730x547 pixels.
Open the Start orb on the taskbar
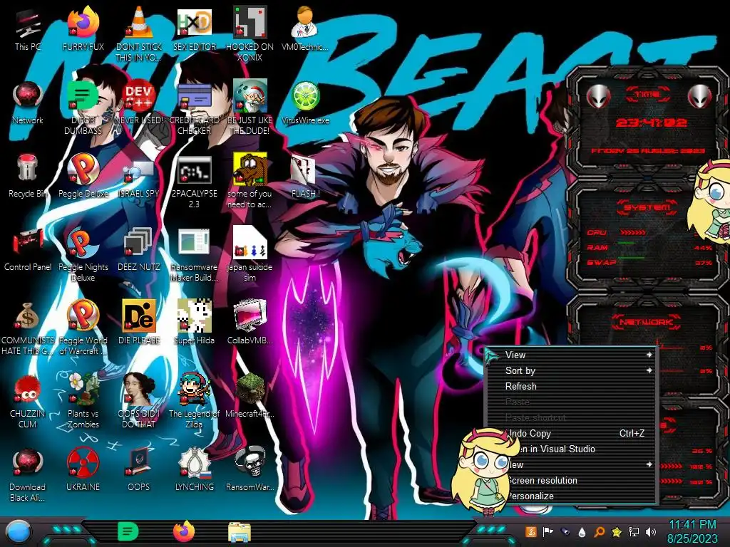coord(19,532)
